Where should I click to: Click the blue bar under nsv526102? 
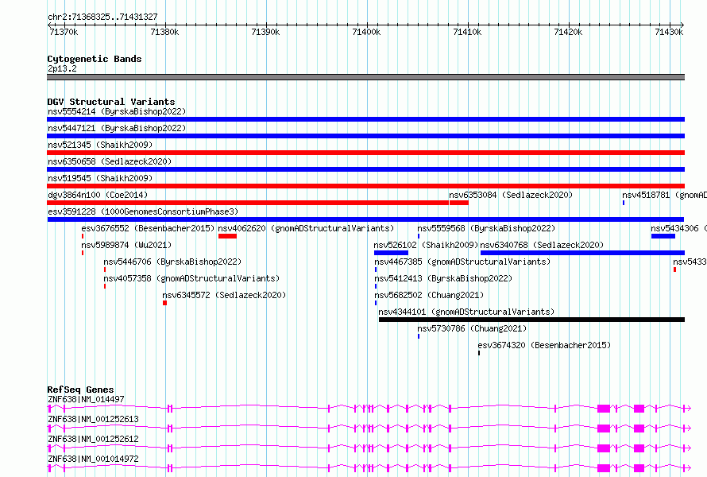pos(391,253)
